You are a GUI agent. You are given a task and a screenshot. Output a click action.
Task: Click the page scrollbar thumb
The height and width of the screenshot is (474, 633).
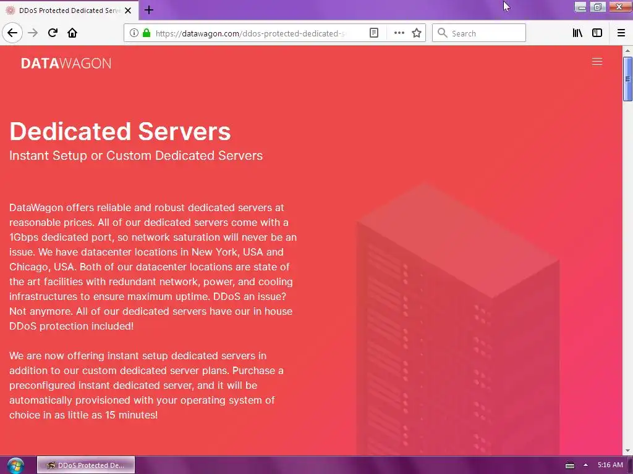pyautogui.click(x=627, y=78)
